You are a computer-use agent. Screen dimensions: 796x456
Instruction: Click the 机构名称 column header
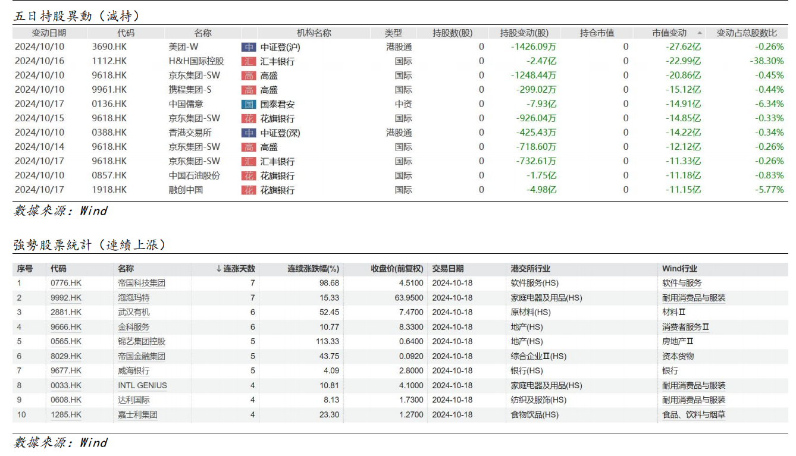tap(314, 33)
